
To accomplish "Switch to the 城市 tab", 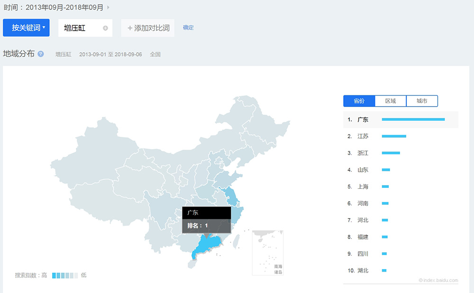I will [422, 101].
